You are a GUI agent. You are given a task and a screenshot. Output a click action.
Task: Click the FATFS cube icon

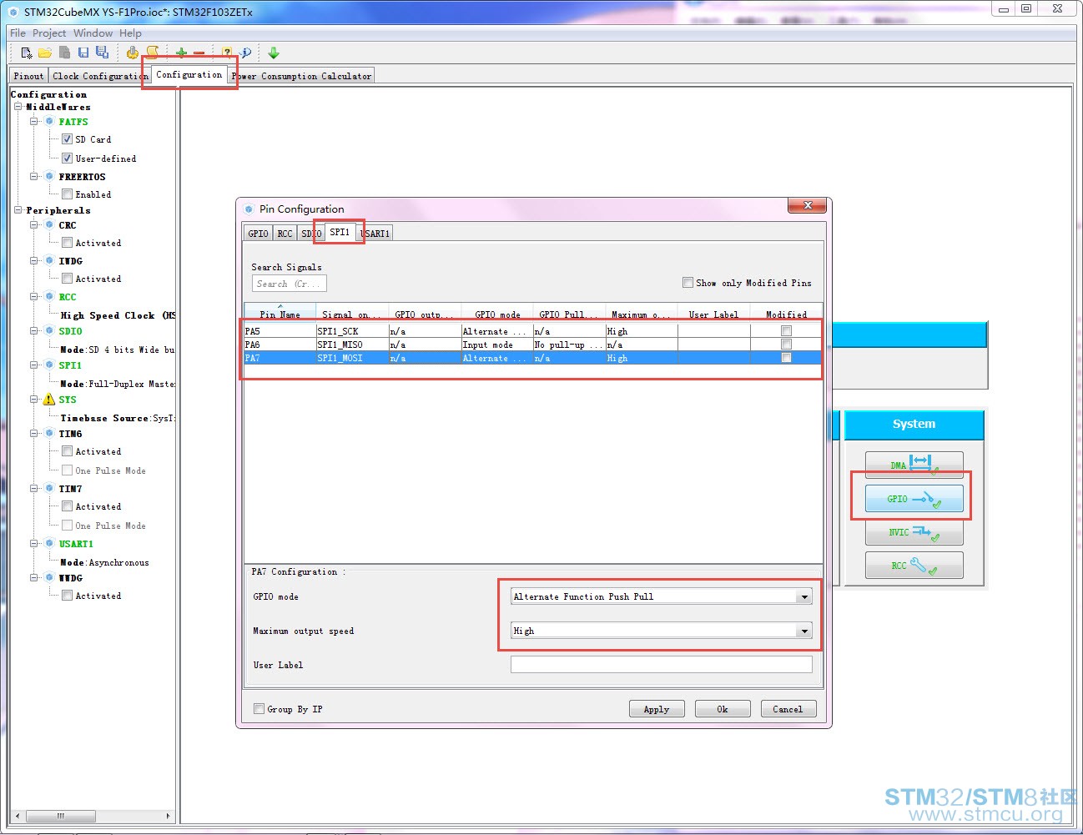pos(49,122)
